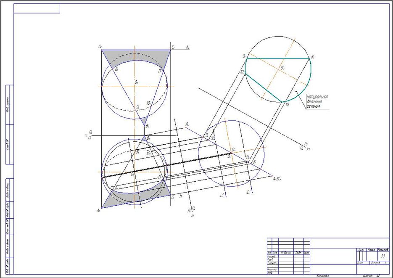Click the h2 label beside vertex C2
Image resolution: width=393 pixels, height=278 pixels.
(187, 48)
